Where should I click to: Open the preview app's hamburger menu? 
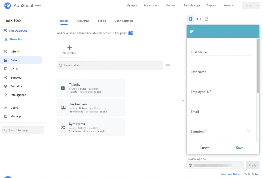pyautogui.click(x=192, y=31)
